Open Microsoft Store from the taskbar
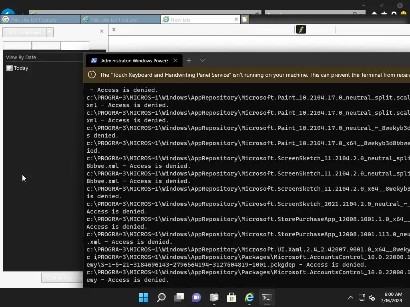Screen dimensions: 410x307 231,297
